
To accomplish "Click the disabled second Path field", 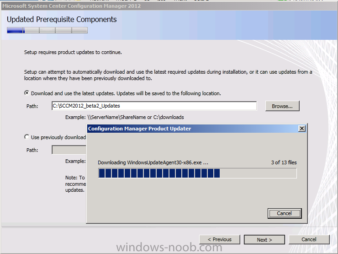I will [x=69, y=150].
